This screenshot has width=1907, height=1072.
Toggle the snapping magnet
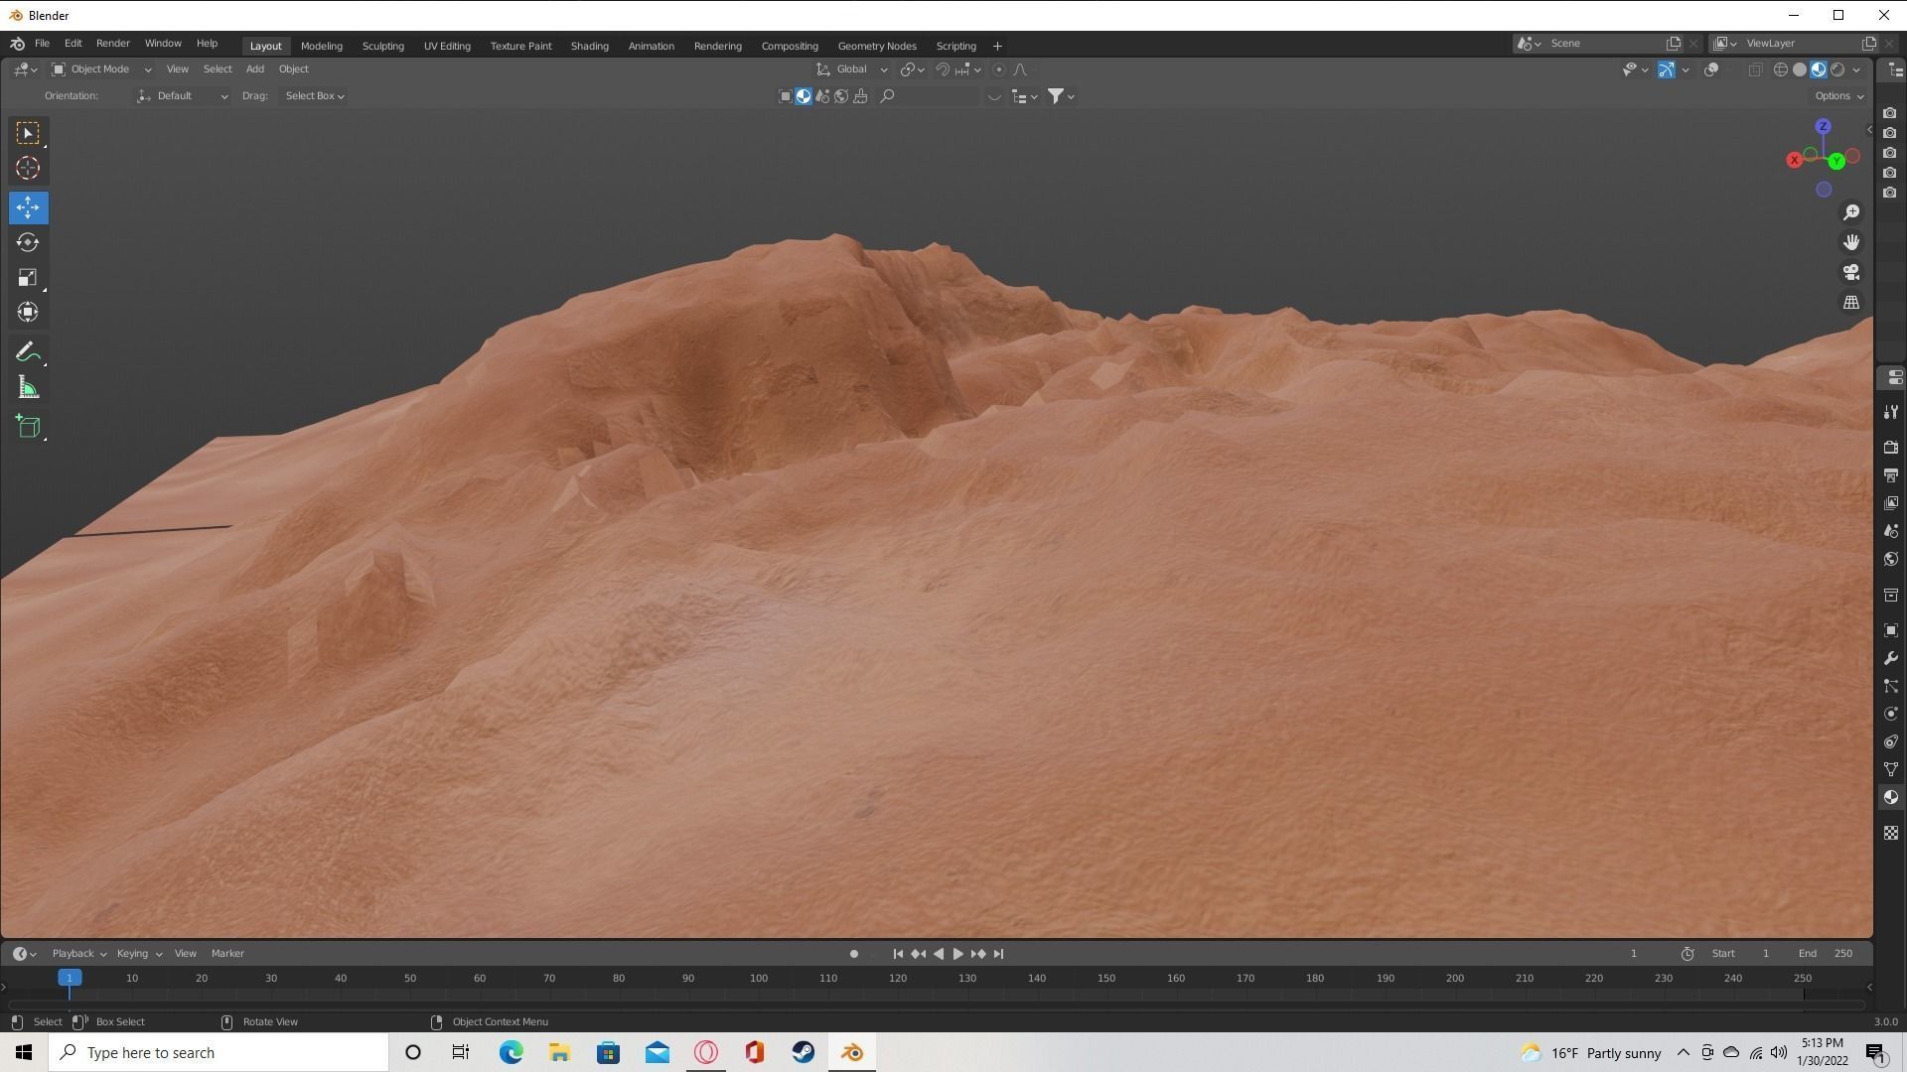pos(943,69)
